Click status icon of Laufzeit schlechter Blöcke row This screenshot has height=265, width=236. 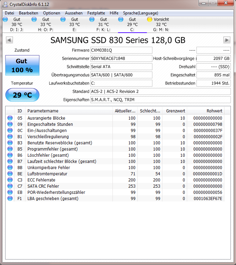pyautogui.click(x=10, y=162)
